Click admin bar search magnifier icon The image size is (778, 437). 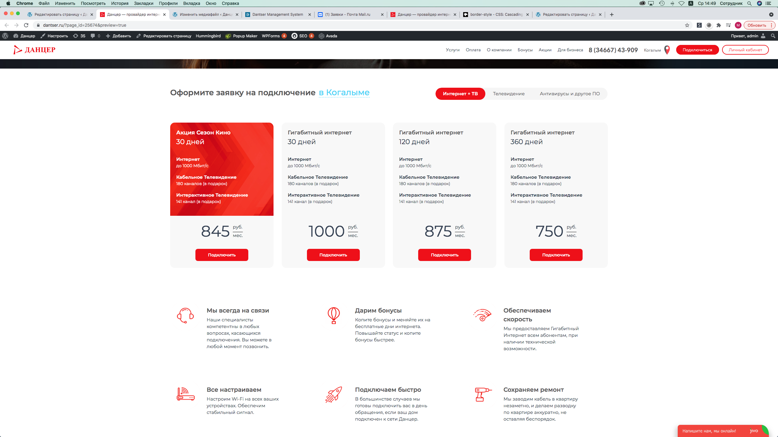pos(773,36)
